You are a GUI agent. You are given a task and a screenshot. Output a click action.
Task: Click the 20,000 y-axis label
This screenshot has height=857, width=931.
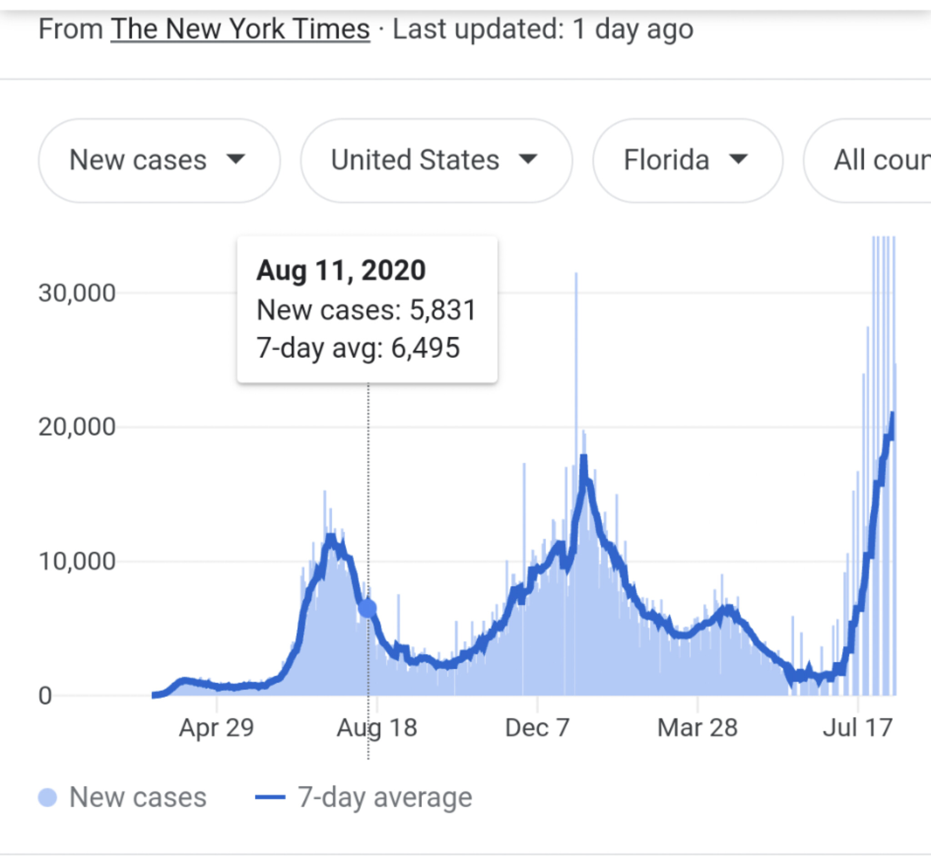tap(77, 426)
